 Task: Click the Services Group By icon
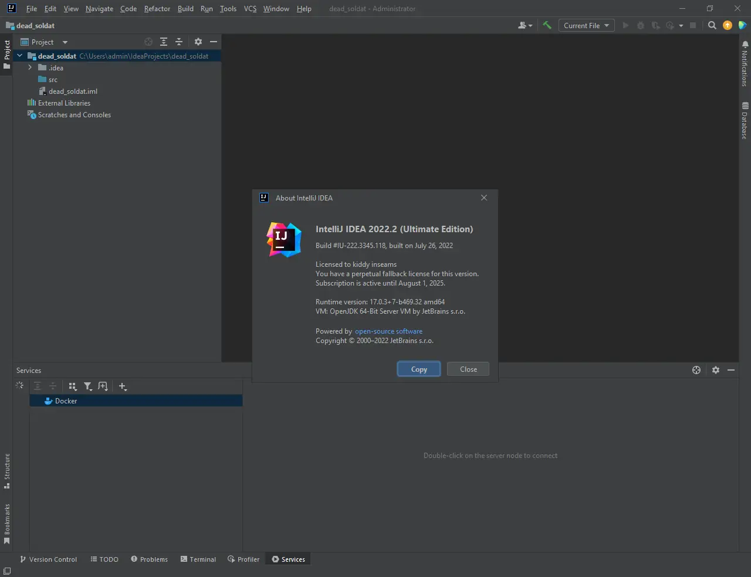pyautogui.click(x=73, y=386)
